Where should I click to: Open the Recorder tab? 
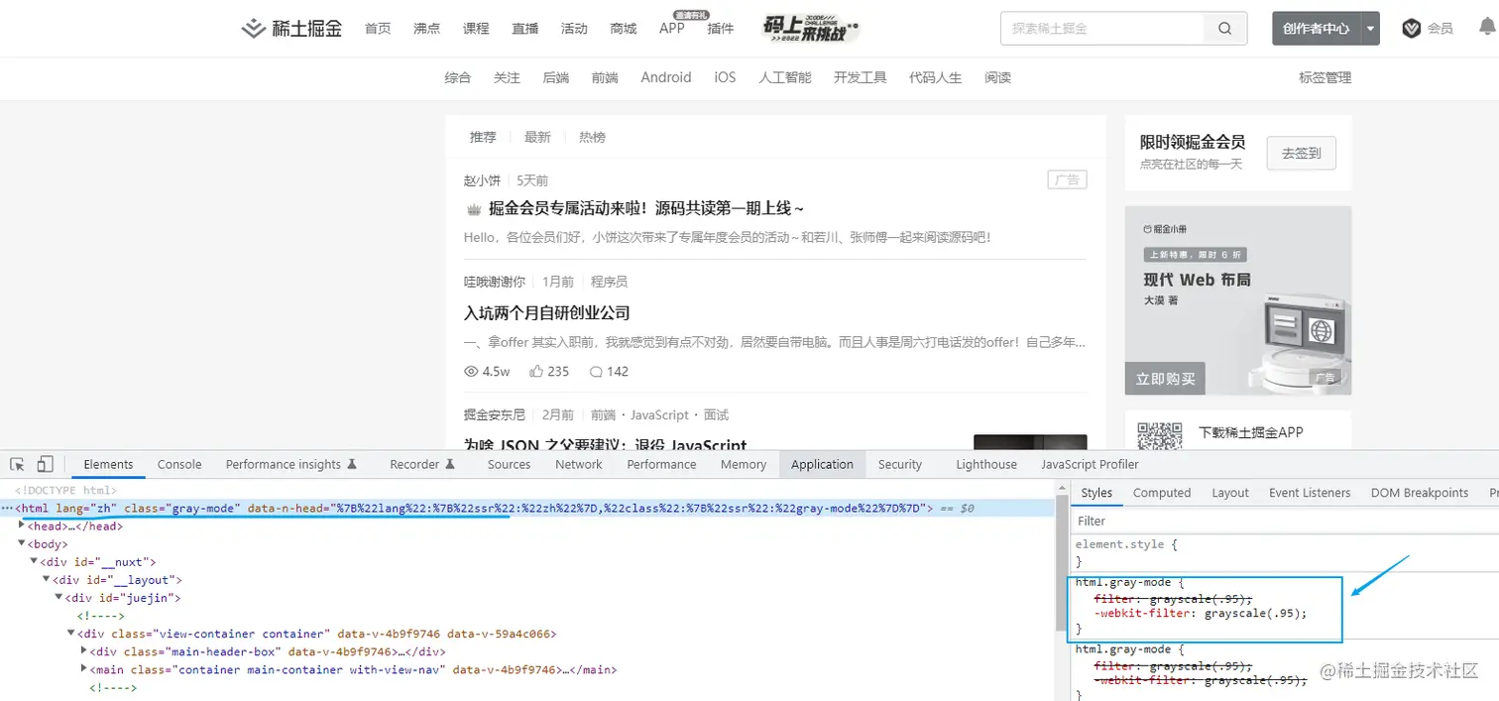(x=422, y=464)
